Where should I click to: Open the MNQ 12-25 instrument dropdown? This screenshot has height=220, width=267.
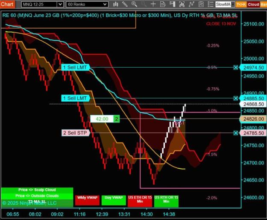(x=60, y=4)
